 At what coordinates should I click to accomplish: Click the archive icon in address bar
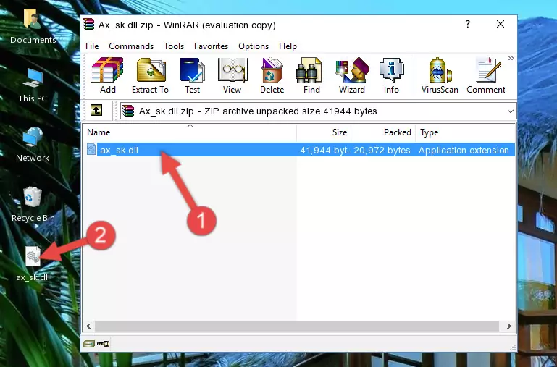click(128, 111)
